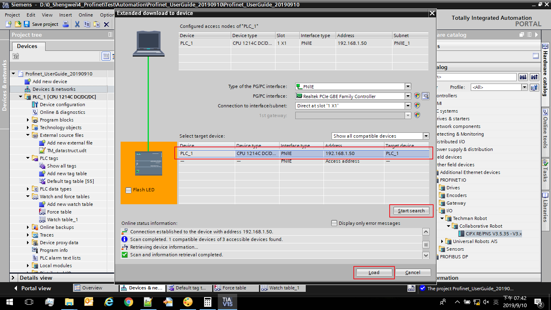This screenshot has width=551, height=310.
Task: Open Connection to interface/subnet dropdown
Action: tap(408, 105)
